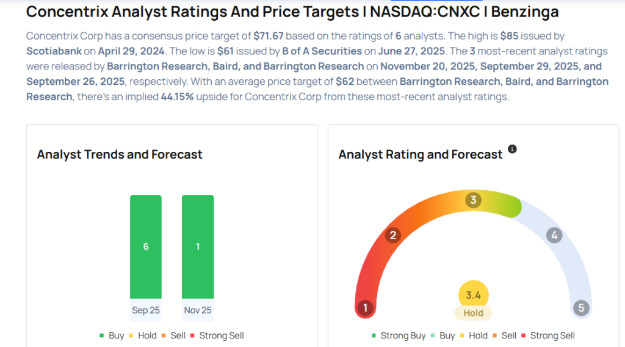
Task: Select gauge marker number 4
Action: 554,235
